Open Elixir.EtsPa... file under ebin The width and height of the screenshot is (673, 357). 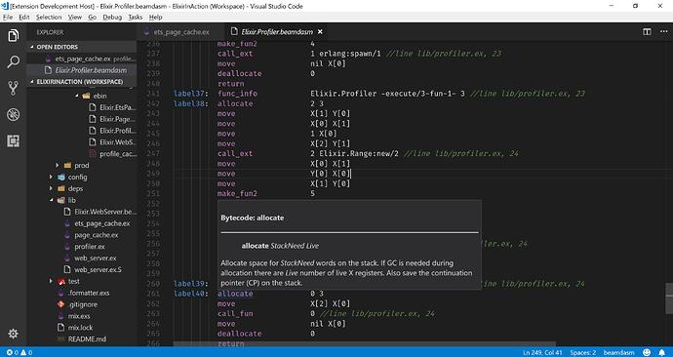coord(117,107)
